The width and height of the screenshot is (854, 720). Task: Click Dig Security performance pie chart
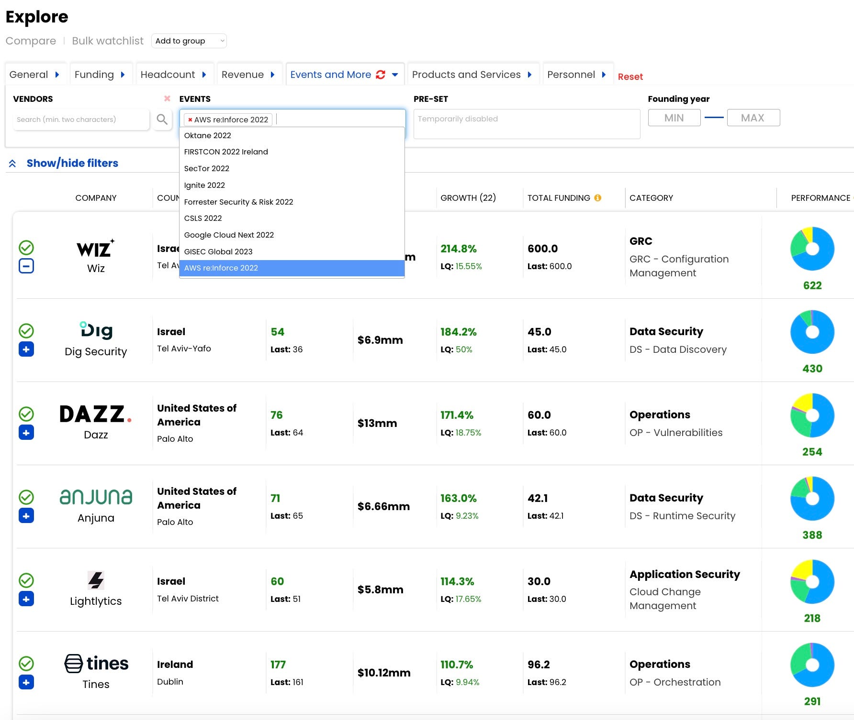(x=812, y=332)
